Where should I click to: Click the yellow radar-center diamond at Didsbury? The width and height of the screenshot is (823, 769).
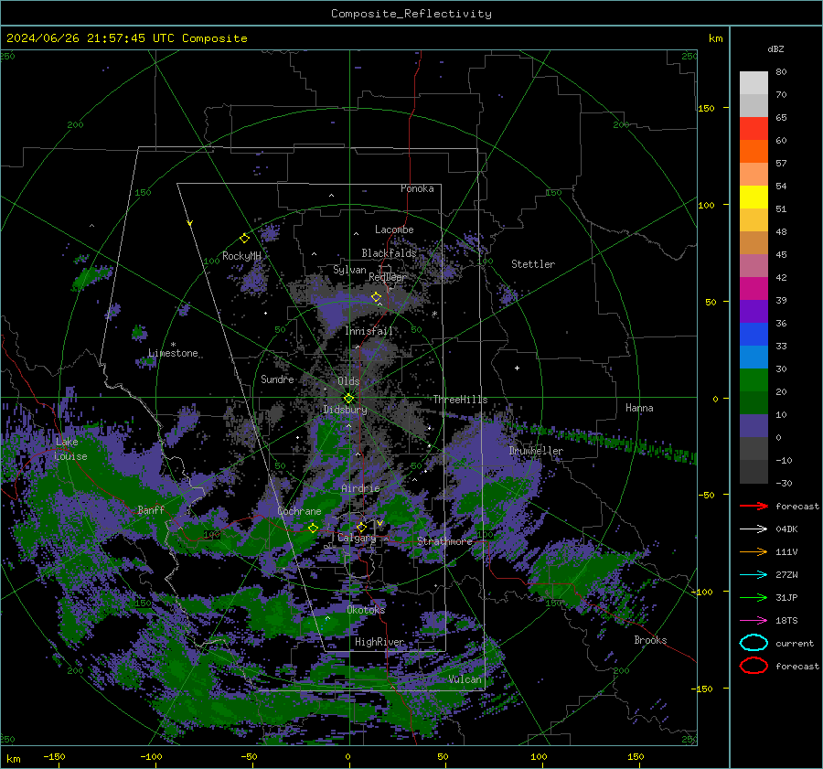coord(348,399)
